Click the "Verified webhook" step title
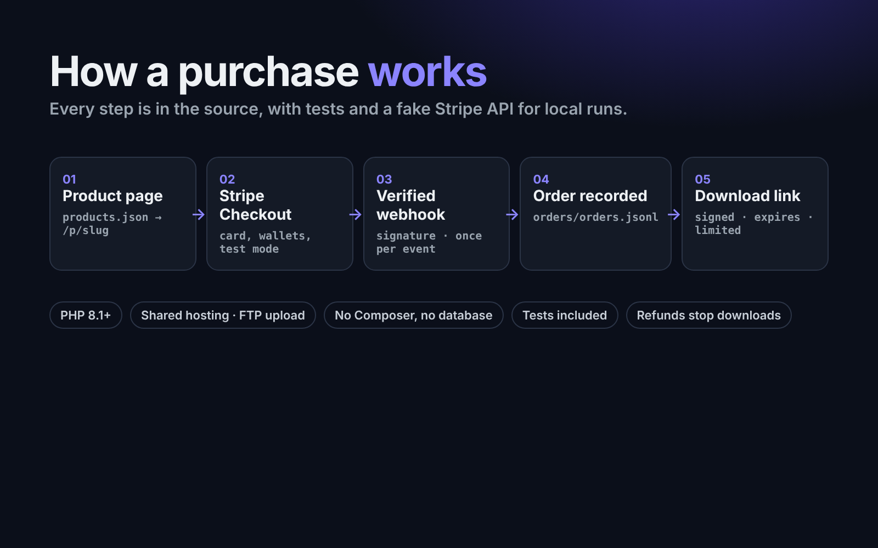The width and height of the screenshot is (878, 548). click(x=411, y=205)
